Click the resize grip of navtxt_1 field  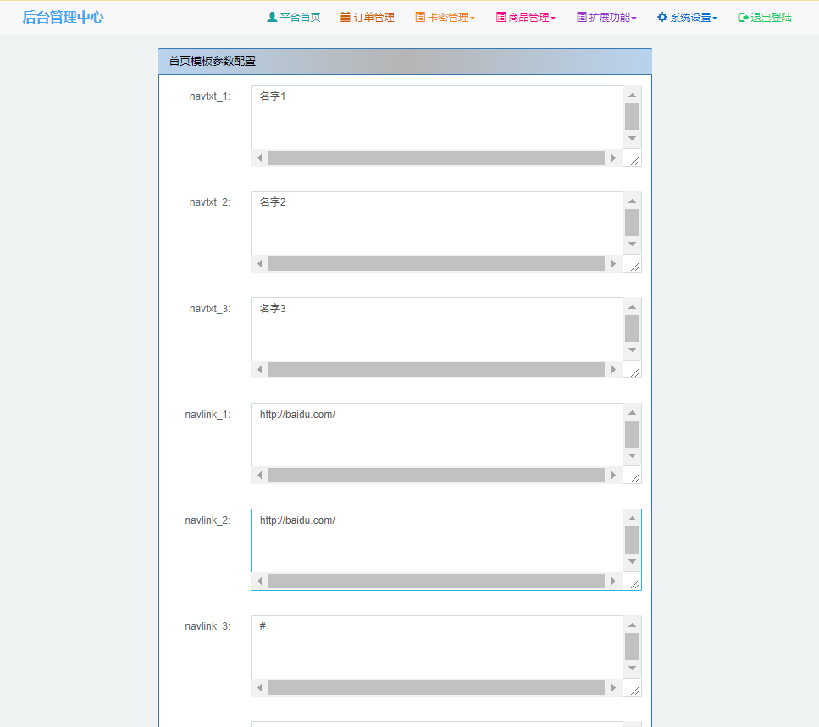click(634, 160)
